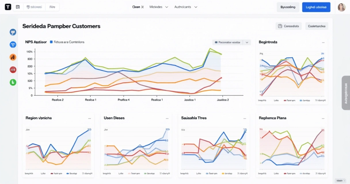This screenshot has width=350, height=184.
Task: Click the Serideda Pampber Customers page heading
Action: click(61, 26)
